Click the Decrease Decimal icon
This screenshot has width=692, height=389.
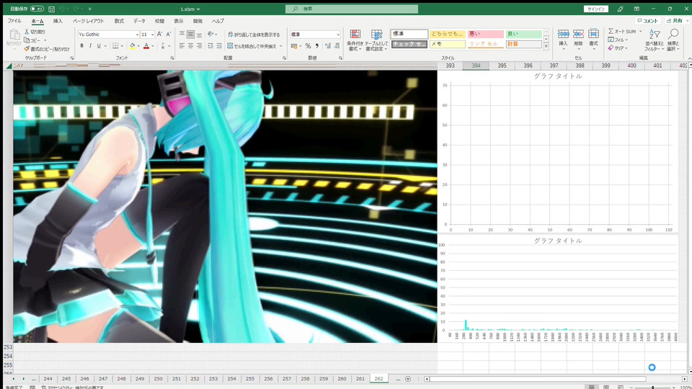pyautogui.click(x=337, y=46)
